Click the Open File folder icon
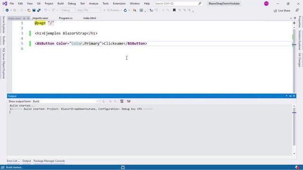Viewport: 303px width, 170px height. click(29, 10)
